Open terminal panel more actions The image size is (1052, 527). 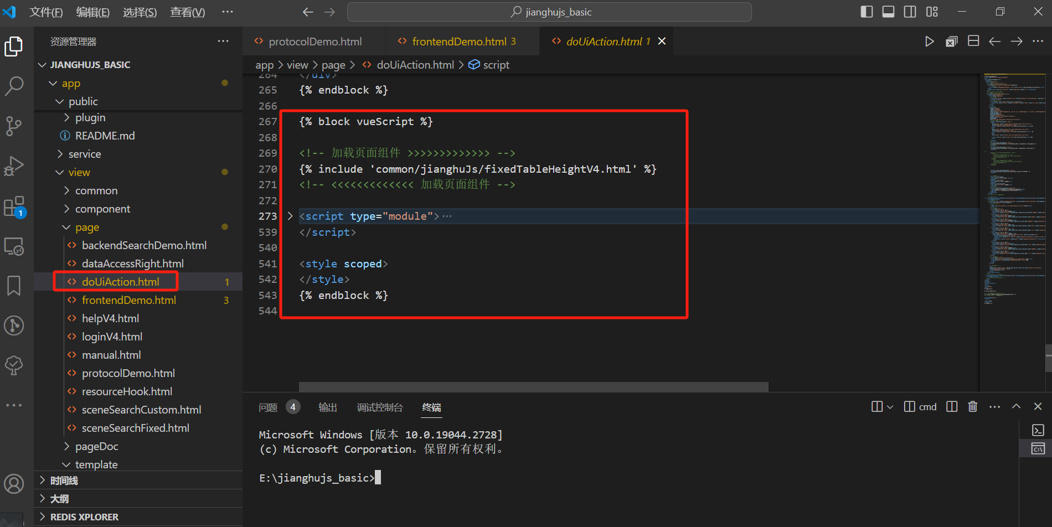tap(995, 407)
